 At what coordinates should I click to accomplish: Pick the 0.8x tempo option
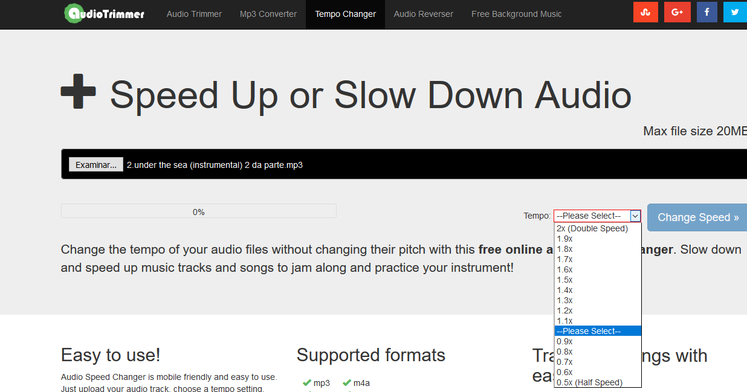pyautogui.click(x=565, y=352)
